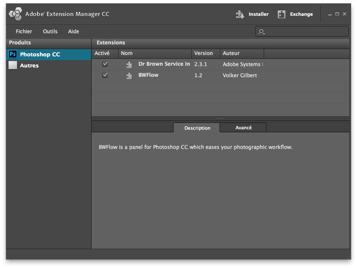The height and width of the screenshot is (268, 357).
Task: Click the Installer puzzle-piece icon
Action: point(240,14)
